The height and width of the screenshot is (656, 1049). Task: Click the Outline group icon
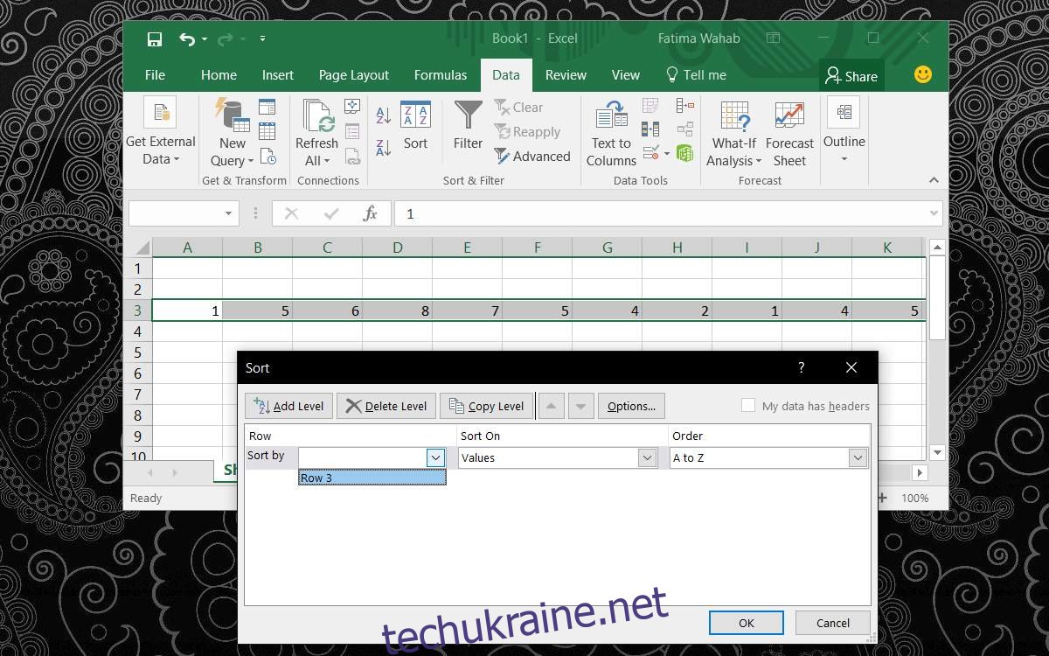click(x=844, y=112)
